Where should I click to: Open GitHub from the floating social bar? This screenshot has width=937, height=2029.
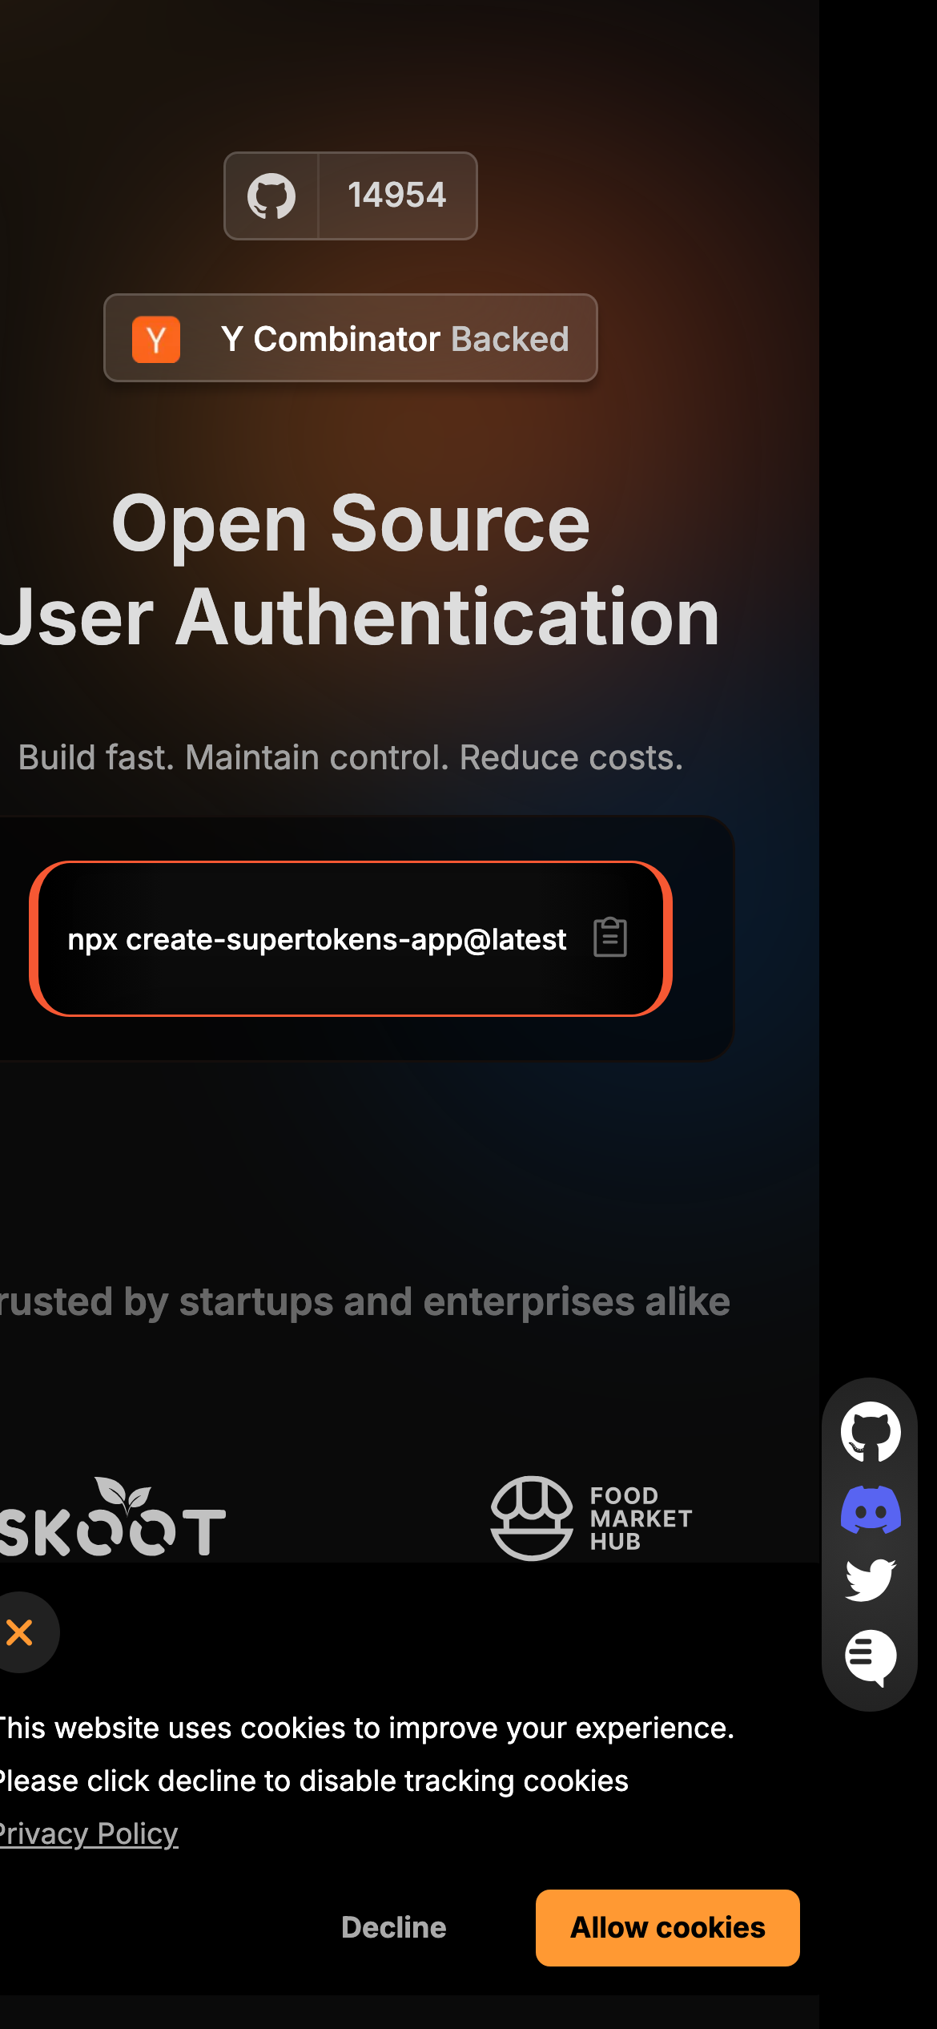click(x=871, y=1431)
